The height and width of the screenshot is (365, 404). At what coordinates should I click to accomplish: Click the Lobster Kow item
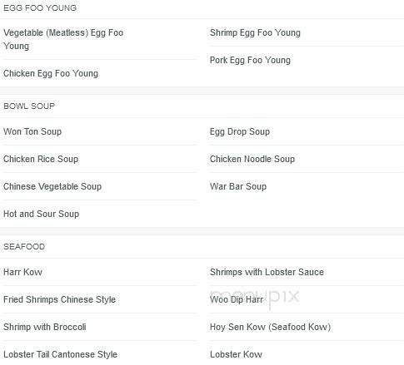click(236, 354)
